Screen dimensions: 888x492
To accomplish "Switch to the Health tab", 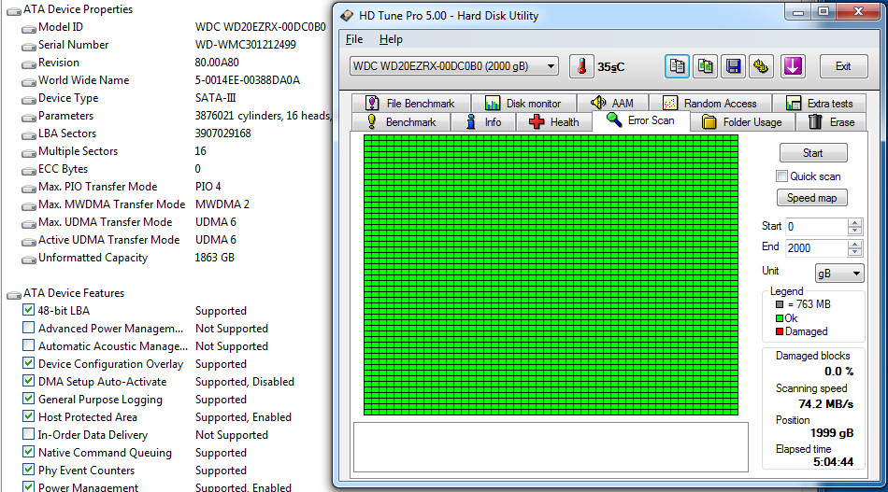I will click(x=554, y=121).
